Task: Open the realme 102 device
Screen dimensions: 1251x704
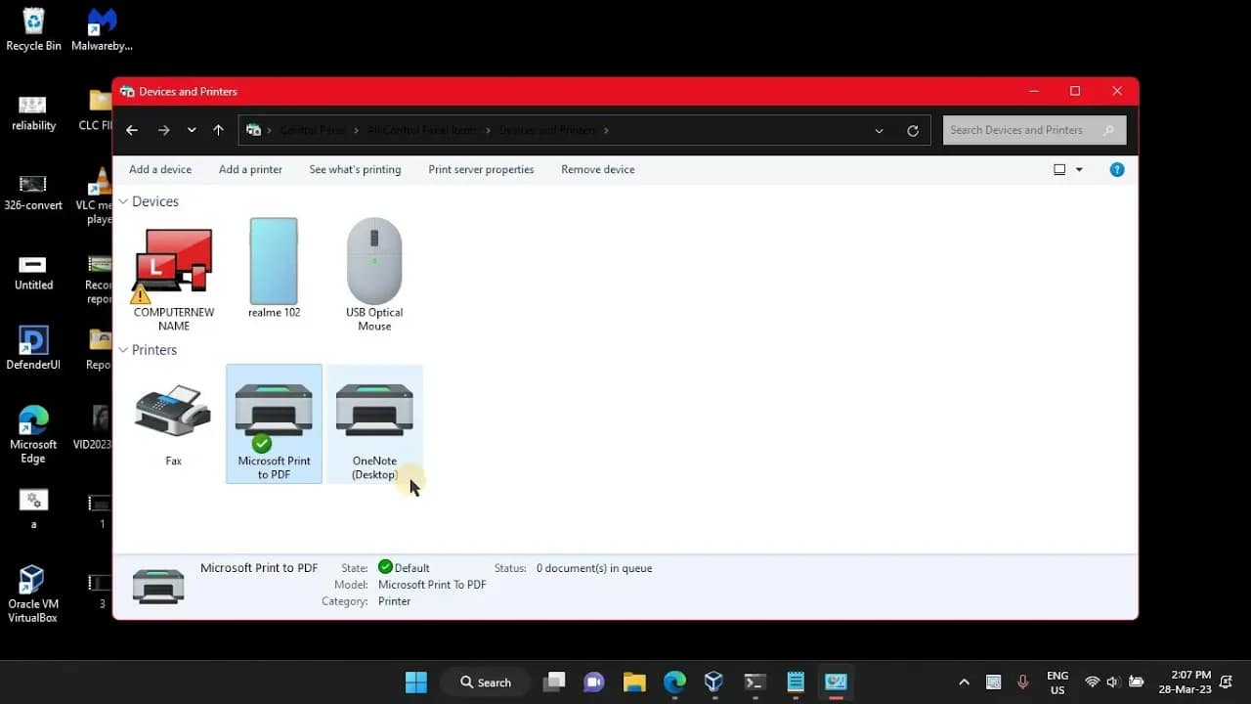Action: [274, 262]
